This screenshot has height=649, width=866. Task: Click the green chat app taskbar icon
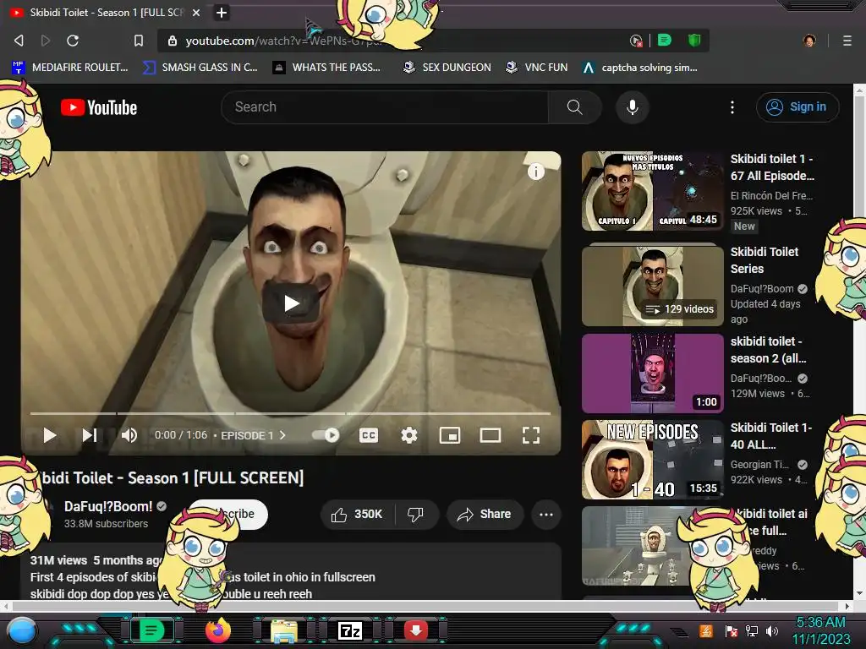[151, 630]
